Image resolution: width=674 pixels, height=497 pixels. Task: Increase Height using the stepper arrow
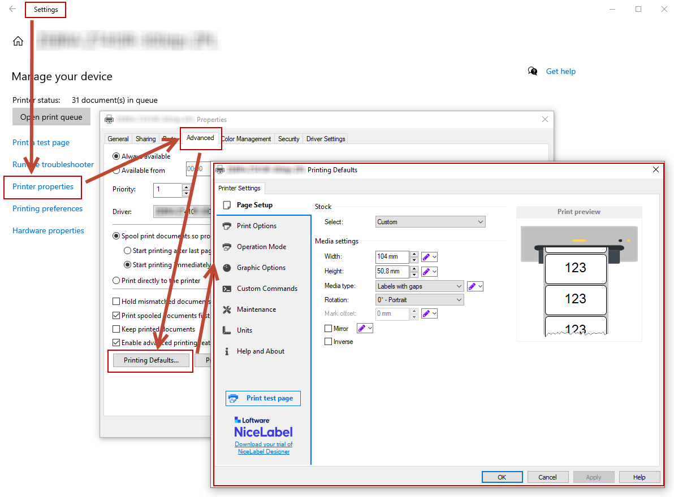413,269
